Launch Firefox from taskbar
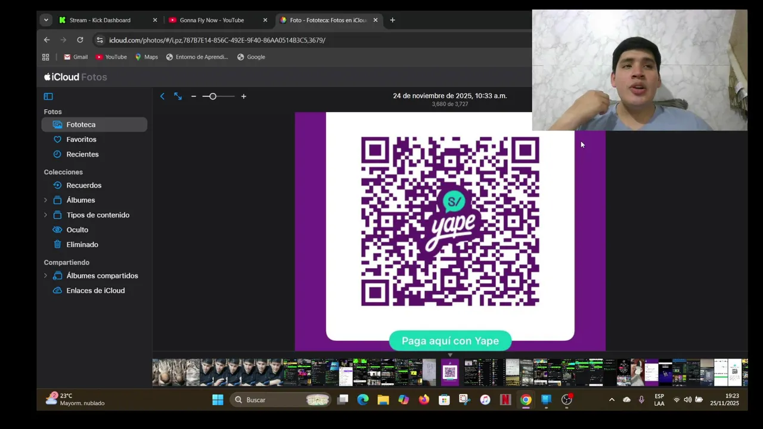This screenshot has height=429, width=763. coord(424,400)
